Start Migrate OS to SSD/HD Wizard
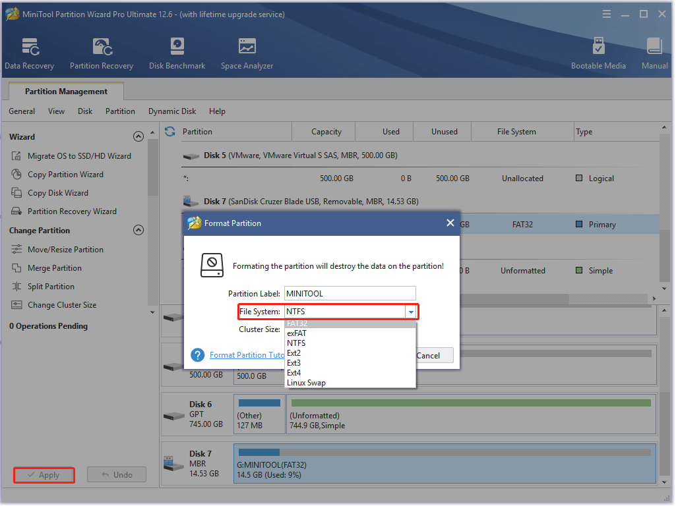Viewport: 676px width, 506px height. pyautogui.click(x=79, y=156)
